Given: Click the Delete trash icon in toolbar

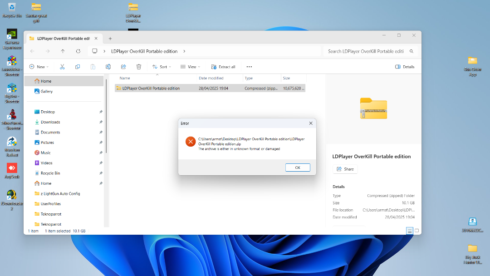Looking at the screenshot, I should [139, 67].
